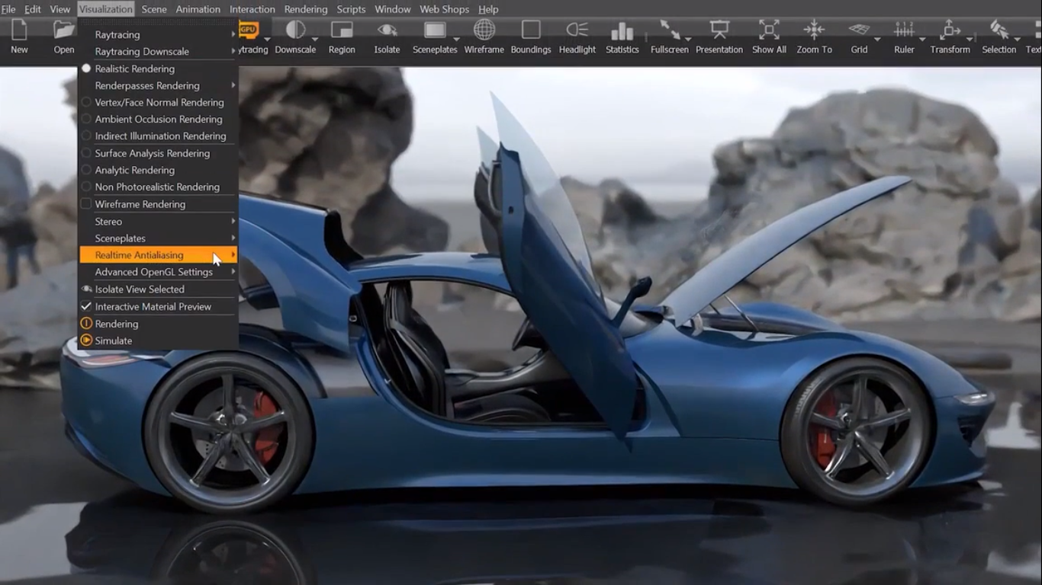
Task: Expand the Stereo submenu
Action: click(x=159, y=221)
